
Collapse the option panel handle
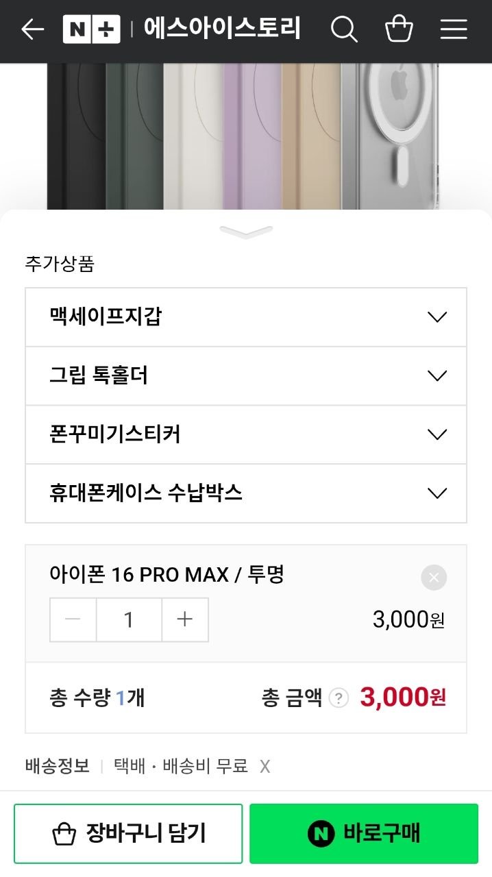(246, 232)
